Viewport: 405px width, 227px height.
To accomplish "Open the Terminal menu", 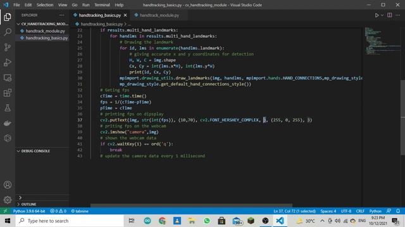I will pos(102,5).
